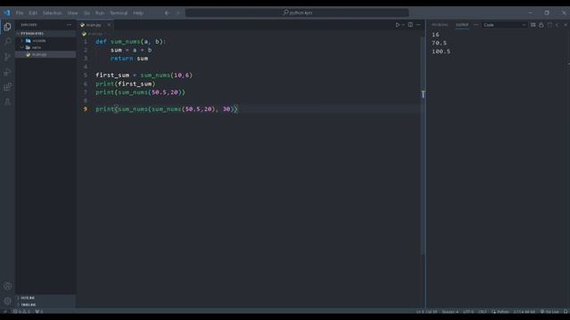The height and width of the screenshot is (320, 570).
Task: Open the Extensions view
Action: [x=7, y=87]
